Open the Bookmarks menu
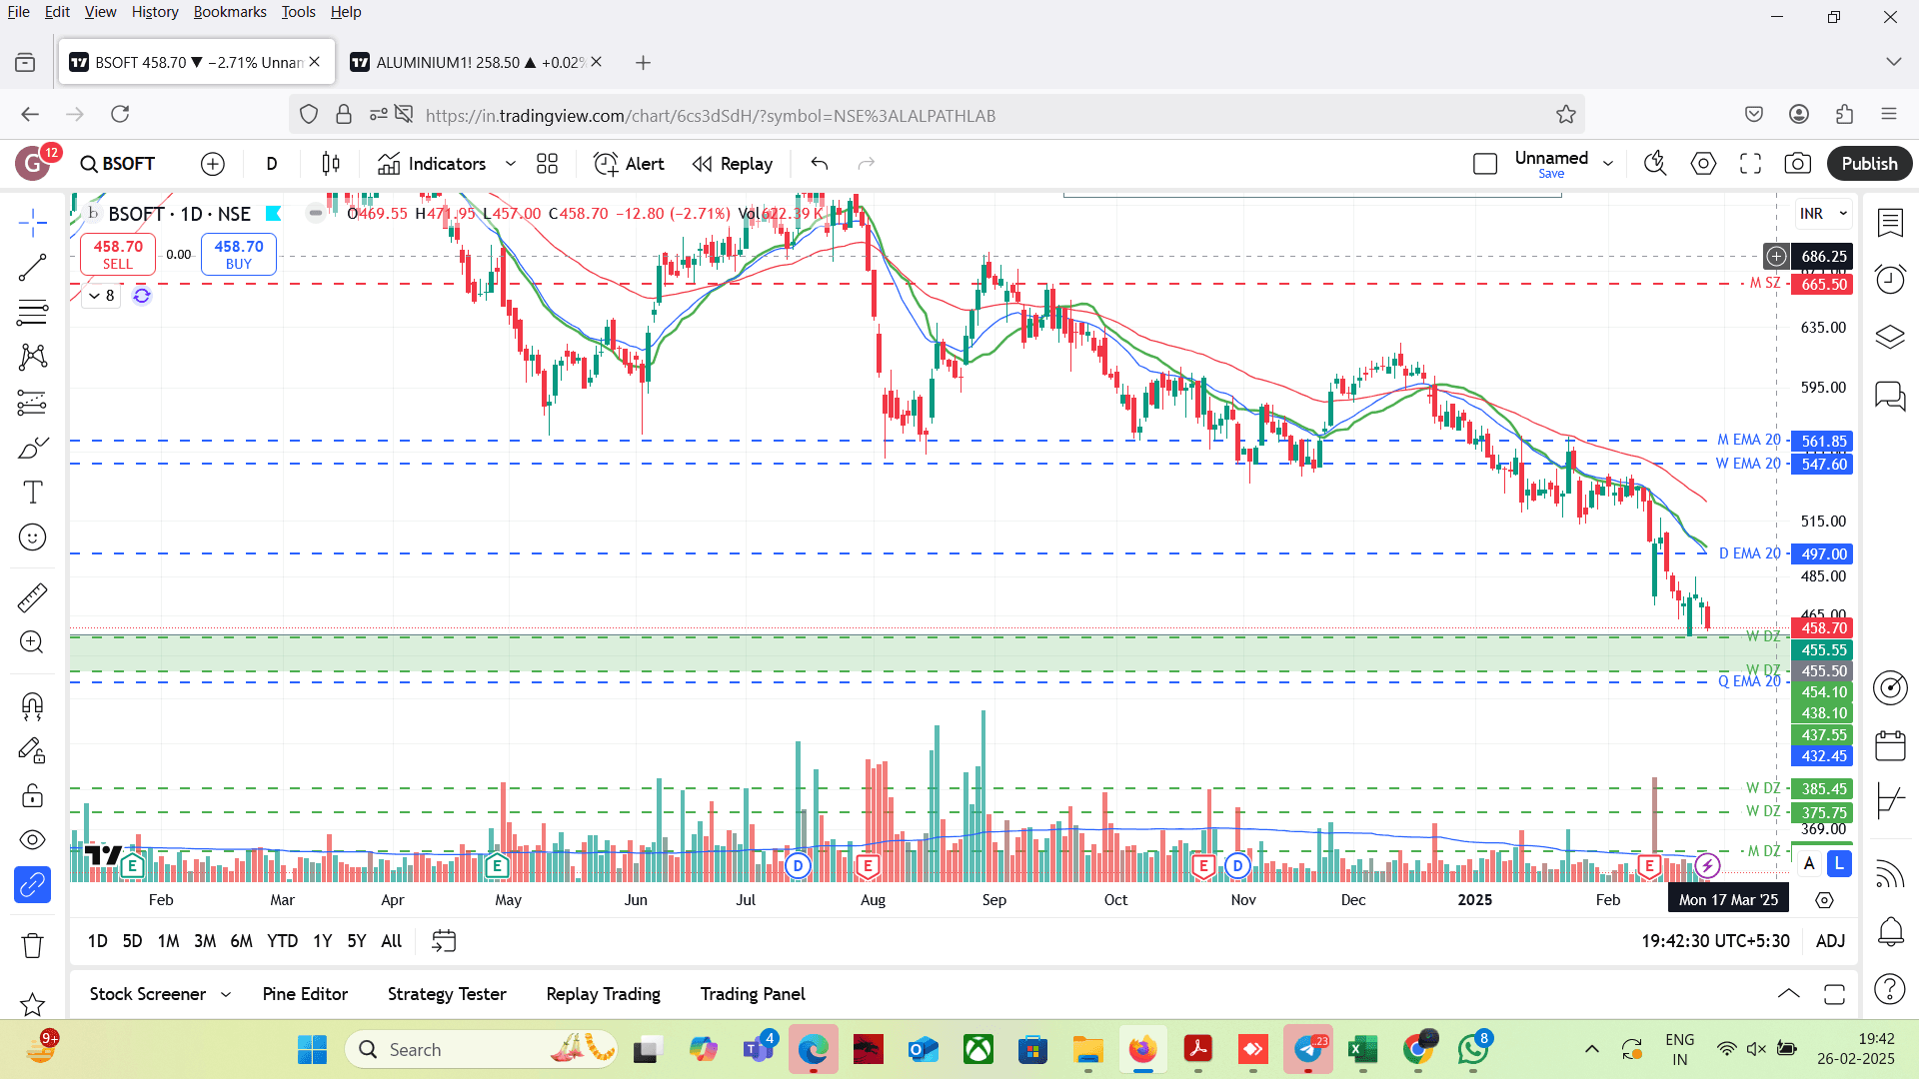 coord(230,12)
